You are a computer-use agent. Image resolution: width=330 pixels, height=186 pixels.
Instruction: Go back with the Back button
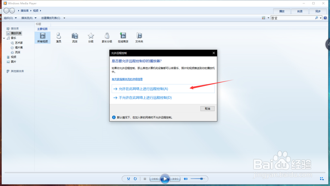pyautogui.click(x=6, y=11)
